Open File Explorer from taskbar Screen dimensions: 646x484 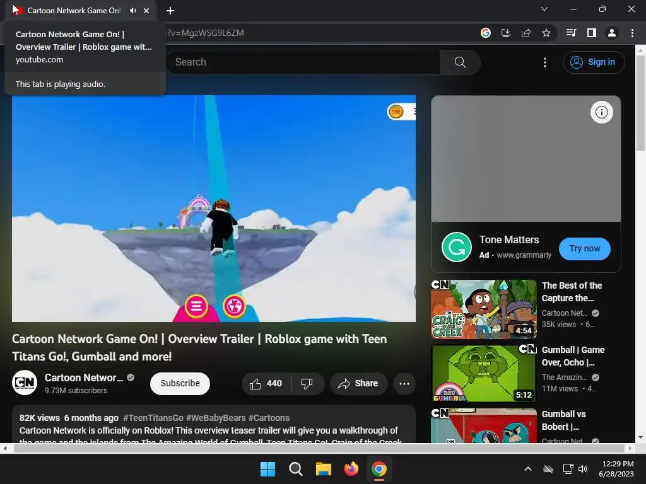tap(324, 469)
